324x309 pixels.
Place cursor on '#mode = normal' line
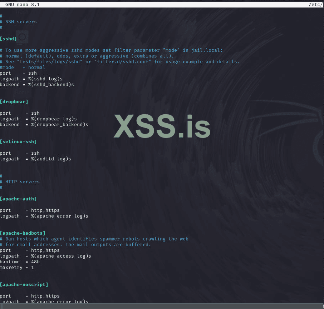tap(23, 68)
